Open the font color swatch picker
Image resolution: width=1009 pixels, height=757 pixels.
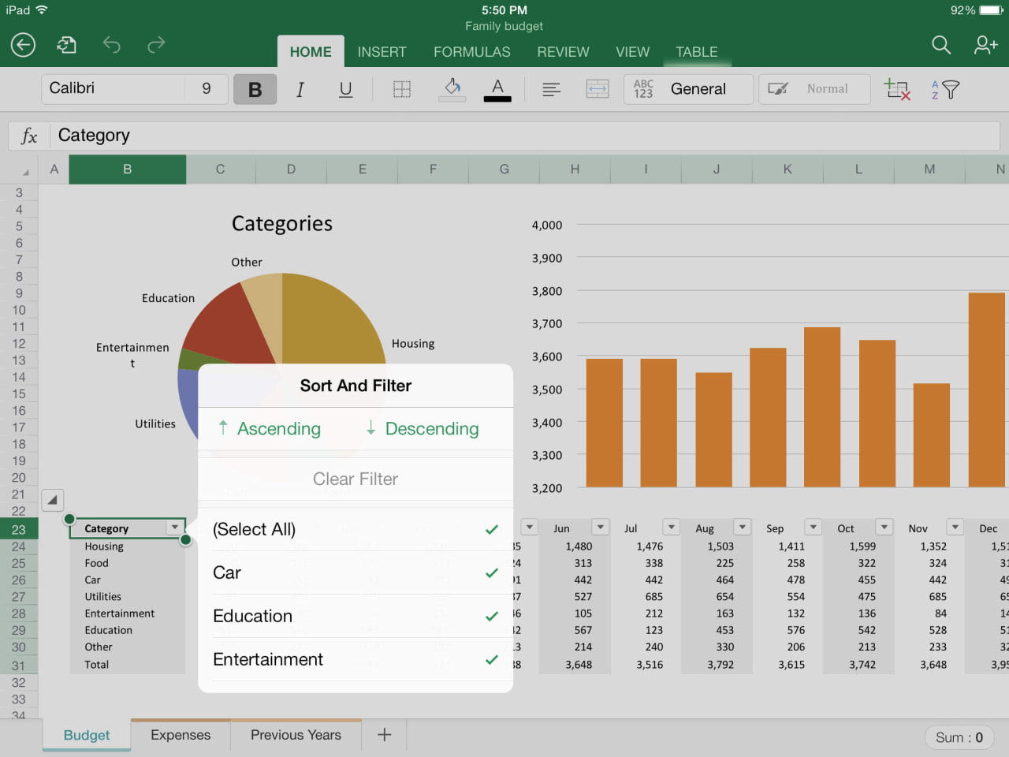[497, 88]
